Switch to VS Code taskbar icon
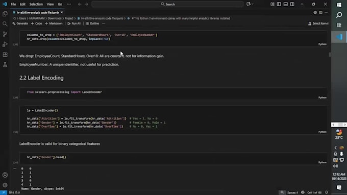 click(x=339, y=37)
